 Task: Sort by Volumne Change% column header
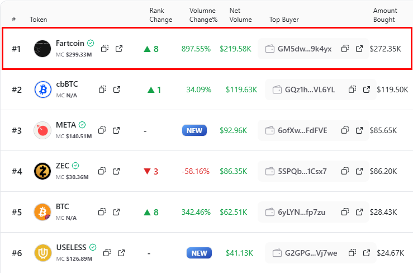point(203,15)
